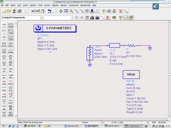
Task: Choose the MUTIND mutual inductor component
Action: pyautogui.click(x=11, y=51)
